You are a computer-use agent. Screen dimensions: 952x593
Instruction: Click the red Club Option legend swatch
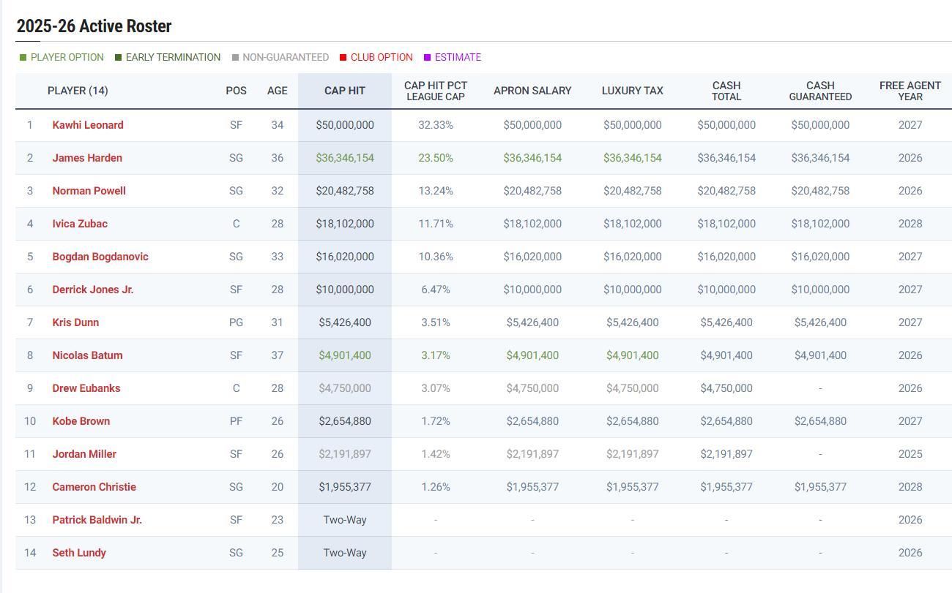pos(343,58)
